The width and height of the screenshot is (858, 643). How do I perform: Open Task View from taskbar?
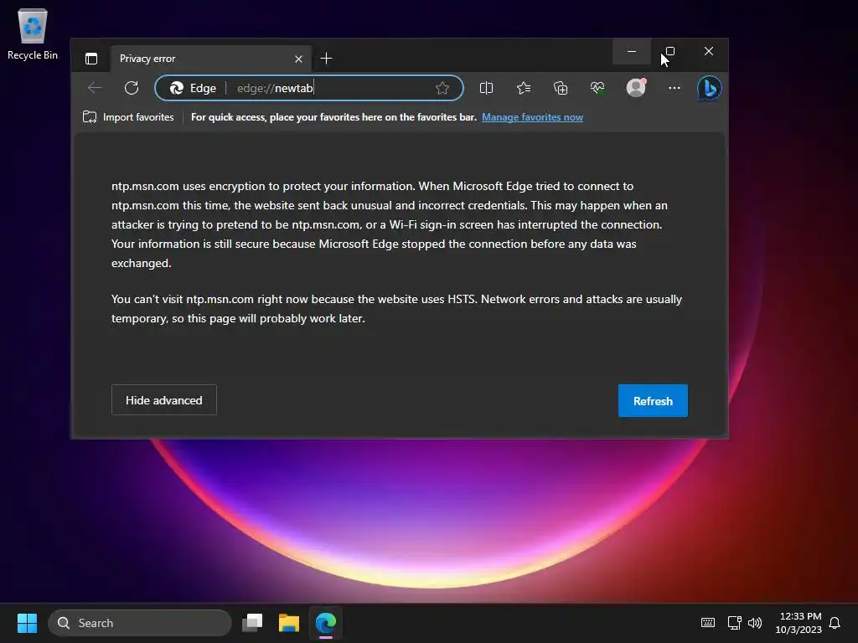(x=252, y=623)
